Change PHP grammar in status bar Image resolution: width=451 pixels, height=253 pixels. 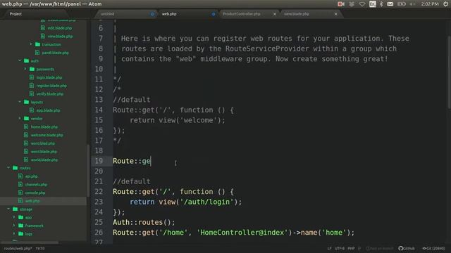pyautogui.click(x=351, y=248)
